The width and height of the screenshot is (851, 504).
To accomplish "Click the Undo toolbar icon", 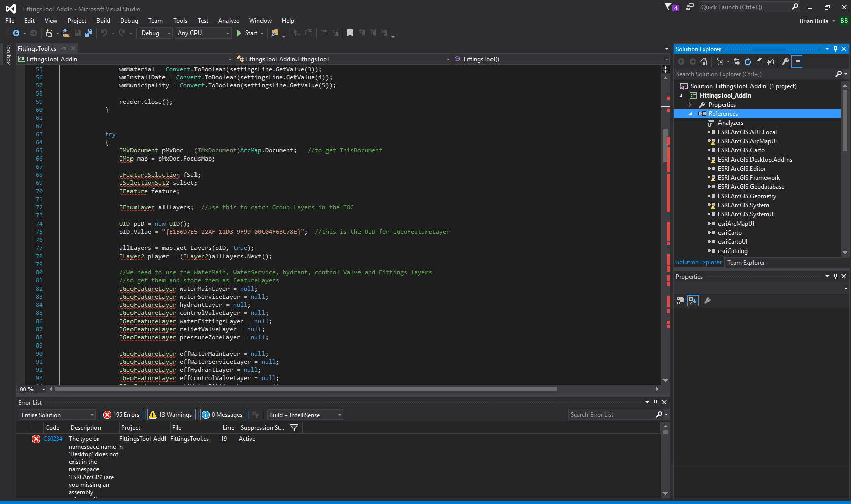I will point(104,33).
